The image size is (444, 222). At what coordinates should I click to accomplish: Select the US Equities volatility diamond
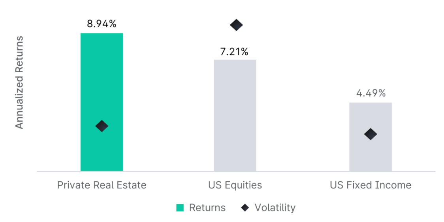237,25
